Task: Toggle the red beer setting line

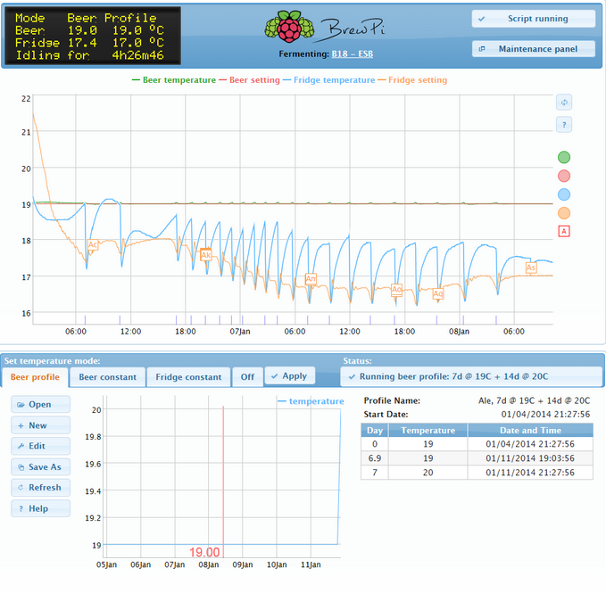Action: [x=563, y=176]
